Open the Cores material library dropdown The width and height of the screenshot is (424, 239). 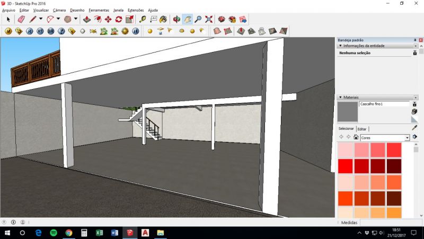click(407, 138)
